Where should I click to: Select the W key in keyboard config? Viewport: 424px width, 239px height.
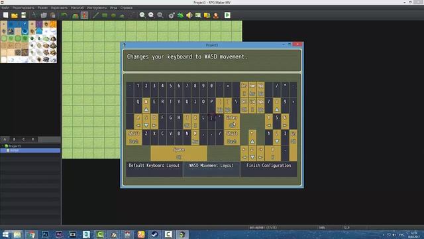[146, 106]
